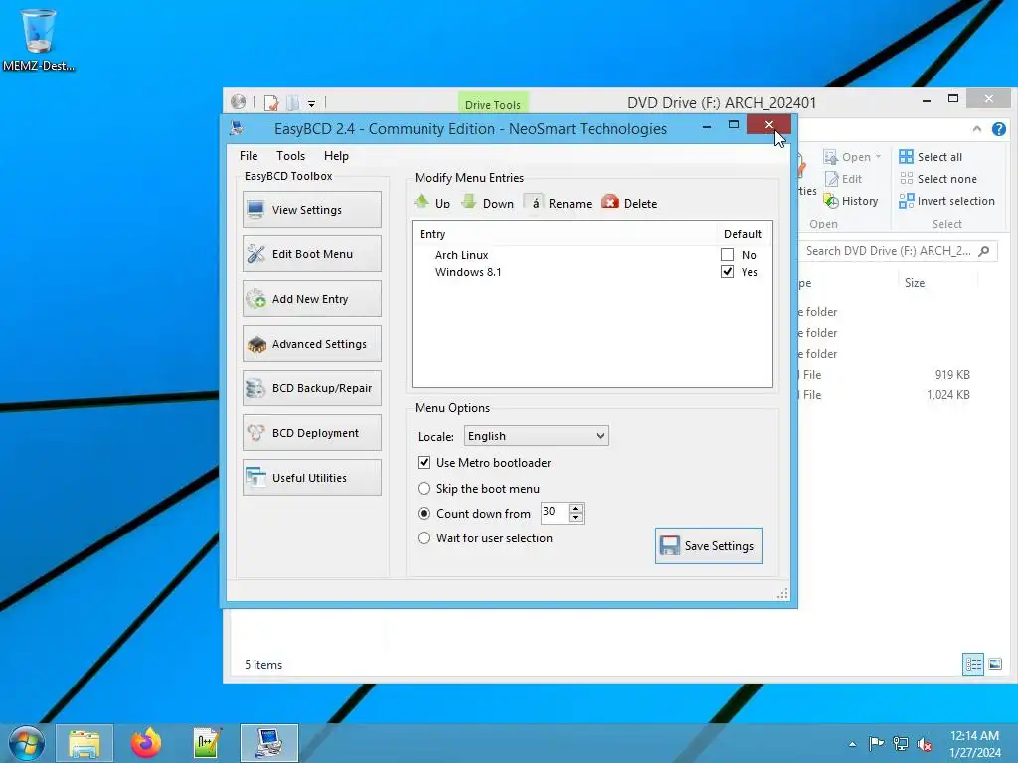Collapse the Explorer ribbon chevron

977,129
